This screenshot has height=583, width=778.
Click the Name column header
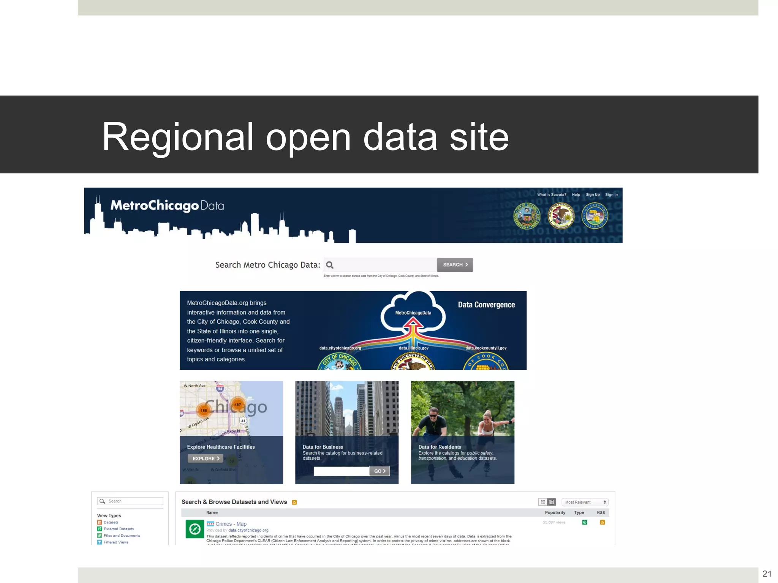[212, 512]
